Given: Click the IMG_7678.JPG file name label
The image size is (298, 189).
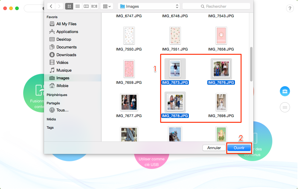Looking at the screenshot, I should (175, 116).
